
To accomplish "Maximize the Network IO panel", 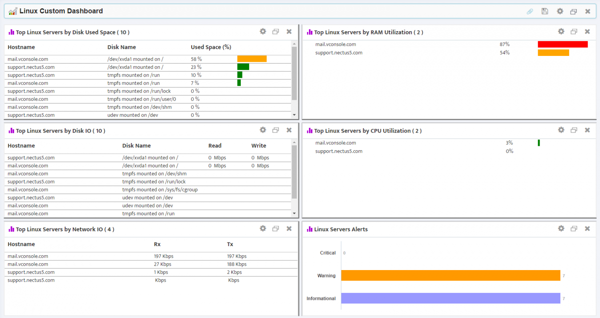I will pos(275,229).
